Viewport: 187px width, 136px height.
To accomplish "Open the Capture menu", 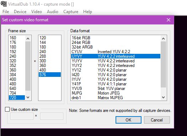I will pyautogui.click(x=71, y=12).
